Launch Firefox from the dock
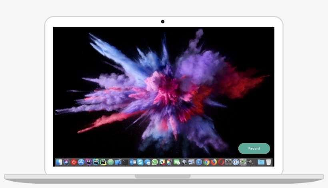This screenshot has width=328, height=188. coord(214,162)
